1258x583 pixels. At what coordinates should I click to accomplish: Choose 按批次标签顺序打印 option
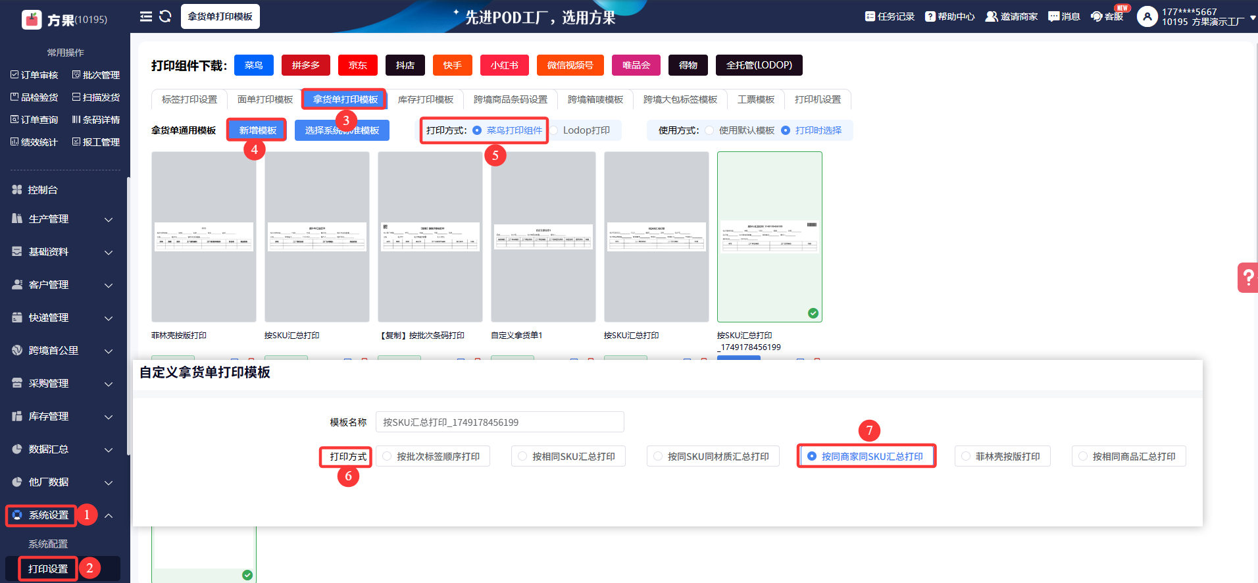pos(432,456)
